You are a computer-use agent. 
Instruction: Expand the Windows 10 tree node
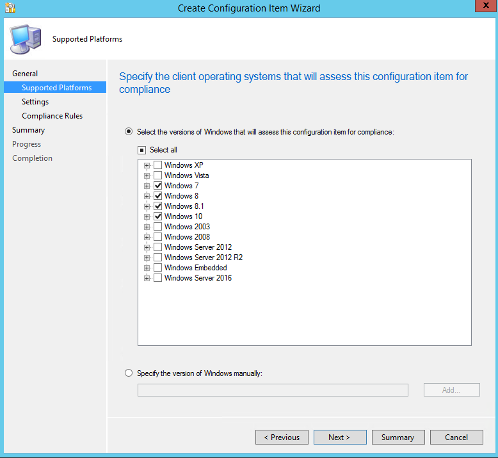147,217
